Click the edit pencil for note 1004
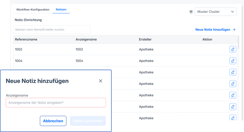Screen dimensions: 244x132 [x=233, y=61]
